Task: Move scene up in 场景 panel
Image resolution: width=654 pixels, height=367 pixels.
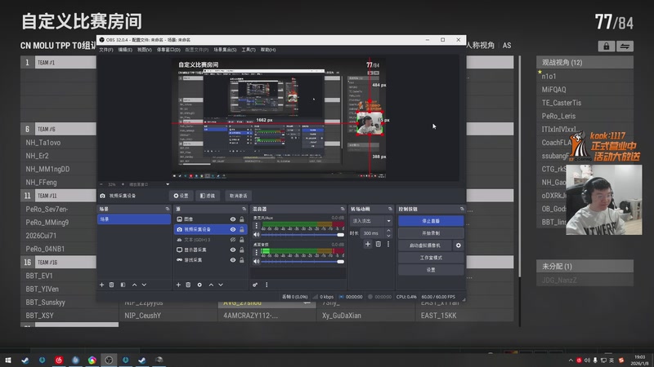Action: click(x=134, y=285)
